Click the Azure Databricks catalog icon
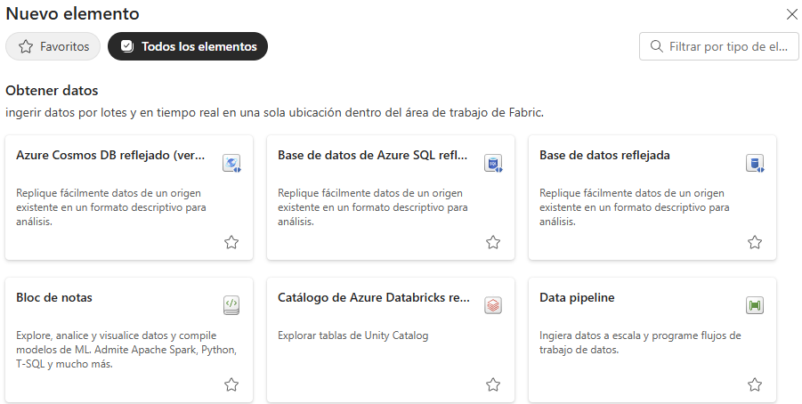Viewport: 802px width, 404px height. pyautogui.click(x=493, y=305)
